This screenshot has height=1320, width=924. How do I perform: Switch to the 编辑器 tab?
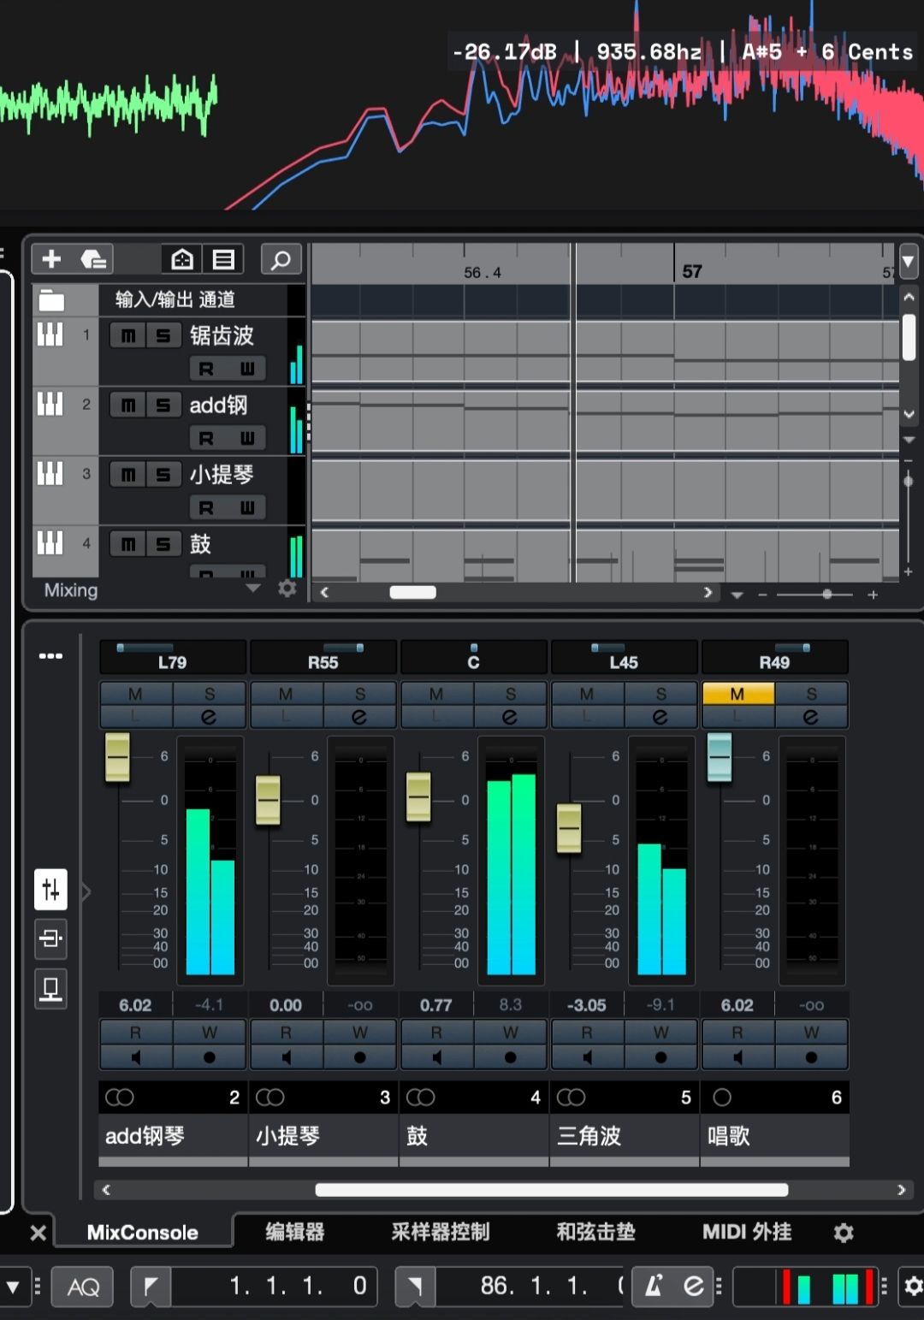pos(295,1232)
